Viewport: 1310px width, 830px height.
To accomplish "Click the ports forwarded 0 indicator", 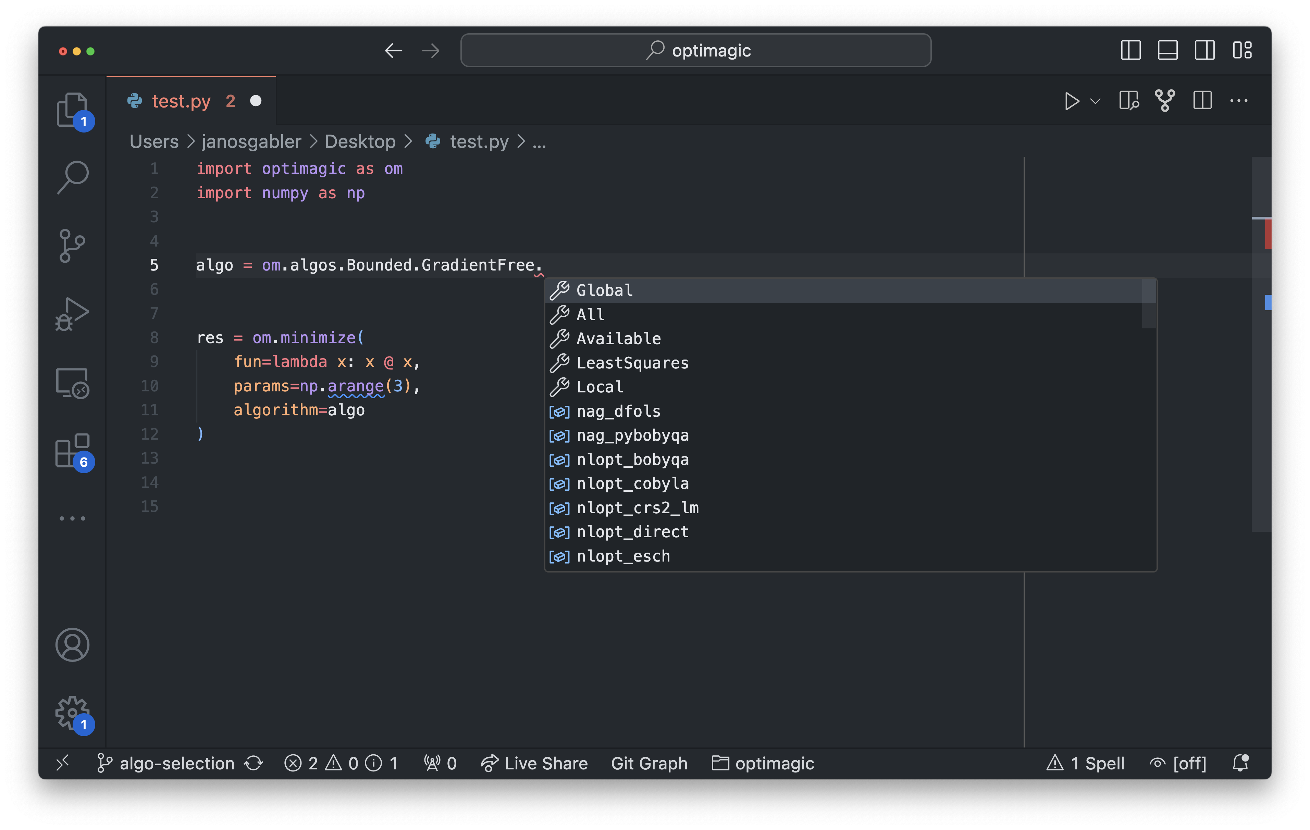I will pos(440,763).
